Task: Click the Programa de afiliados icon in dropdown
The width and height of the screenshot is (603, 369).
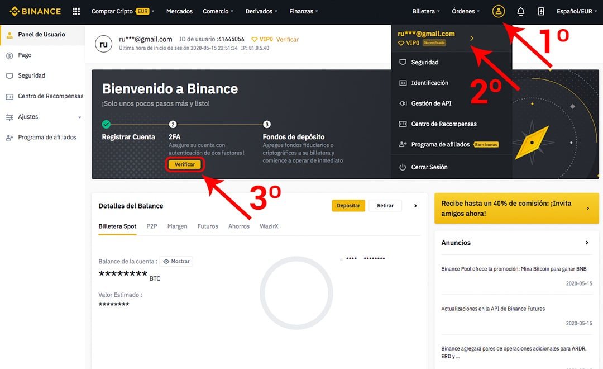Action: pos(403,144)
